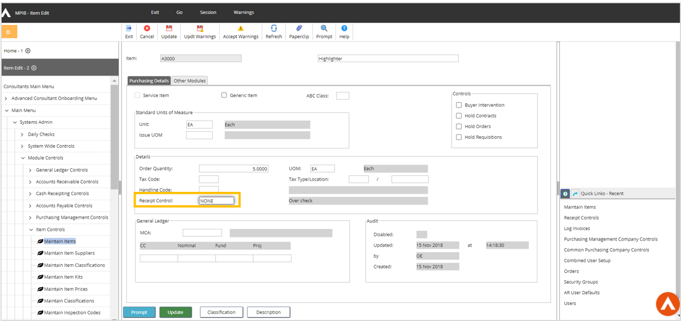The height and width of the screenshot is (321, 681).
Task: Click the Maintain Classifications leaf icon
Action: tap(40, 301)
